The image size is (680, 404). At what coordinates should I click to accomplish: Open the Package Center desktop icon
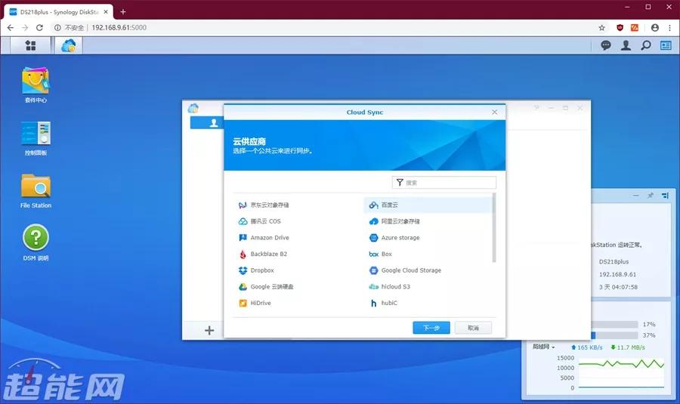[x=36, y=85]
